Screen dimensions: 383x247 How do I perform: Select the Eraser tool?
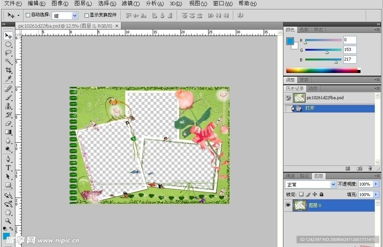click(8, 124)
